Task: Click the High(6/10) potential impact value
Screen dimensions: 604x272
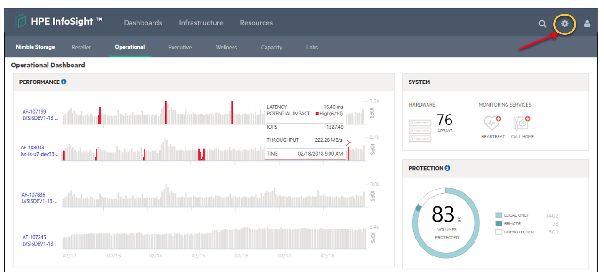Action: pos(330,114)
